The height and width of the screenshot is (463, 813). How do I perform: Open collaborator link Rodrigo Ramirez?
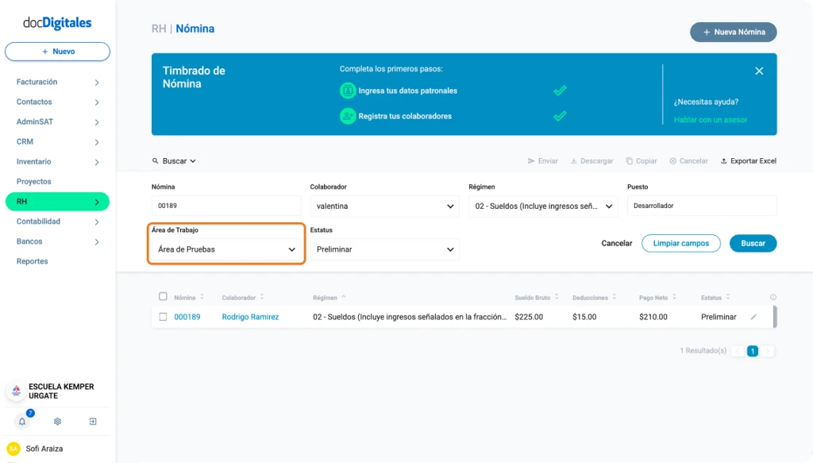pyautogui.click(x=250, y=317)
